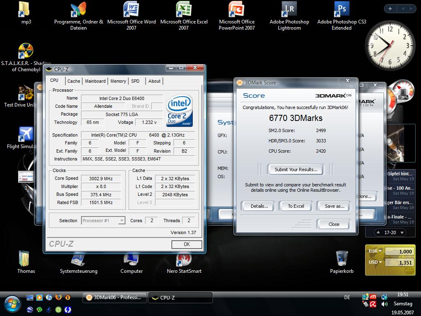Switch to the Memory tab in CPU-Z
This screenshot has width=421, height=316.
(x=118, y=81)
